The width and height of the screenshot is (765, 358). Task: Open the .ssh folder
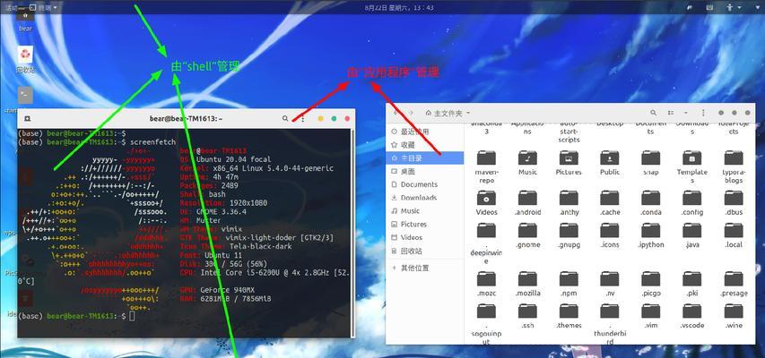point(527,316)
